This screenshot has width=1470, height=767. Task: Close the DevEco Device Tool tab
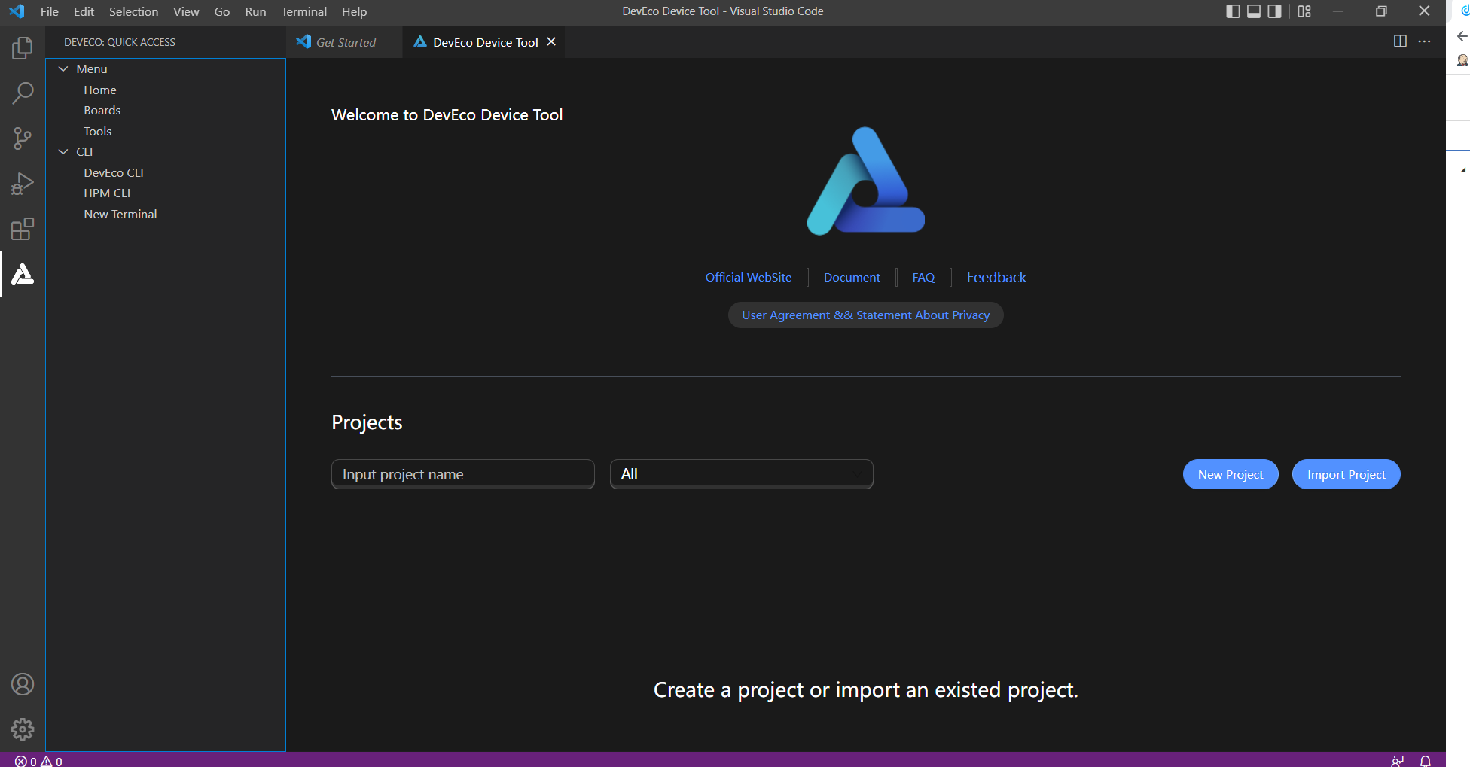click(551, 41)
